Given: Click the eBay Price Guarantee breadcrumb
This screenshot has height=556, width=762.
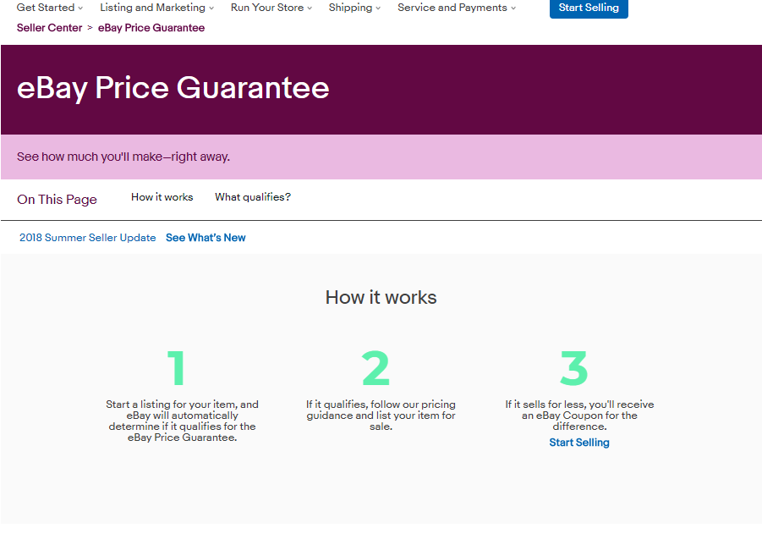Looking at the screenshot, I should pos(151,28).
